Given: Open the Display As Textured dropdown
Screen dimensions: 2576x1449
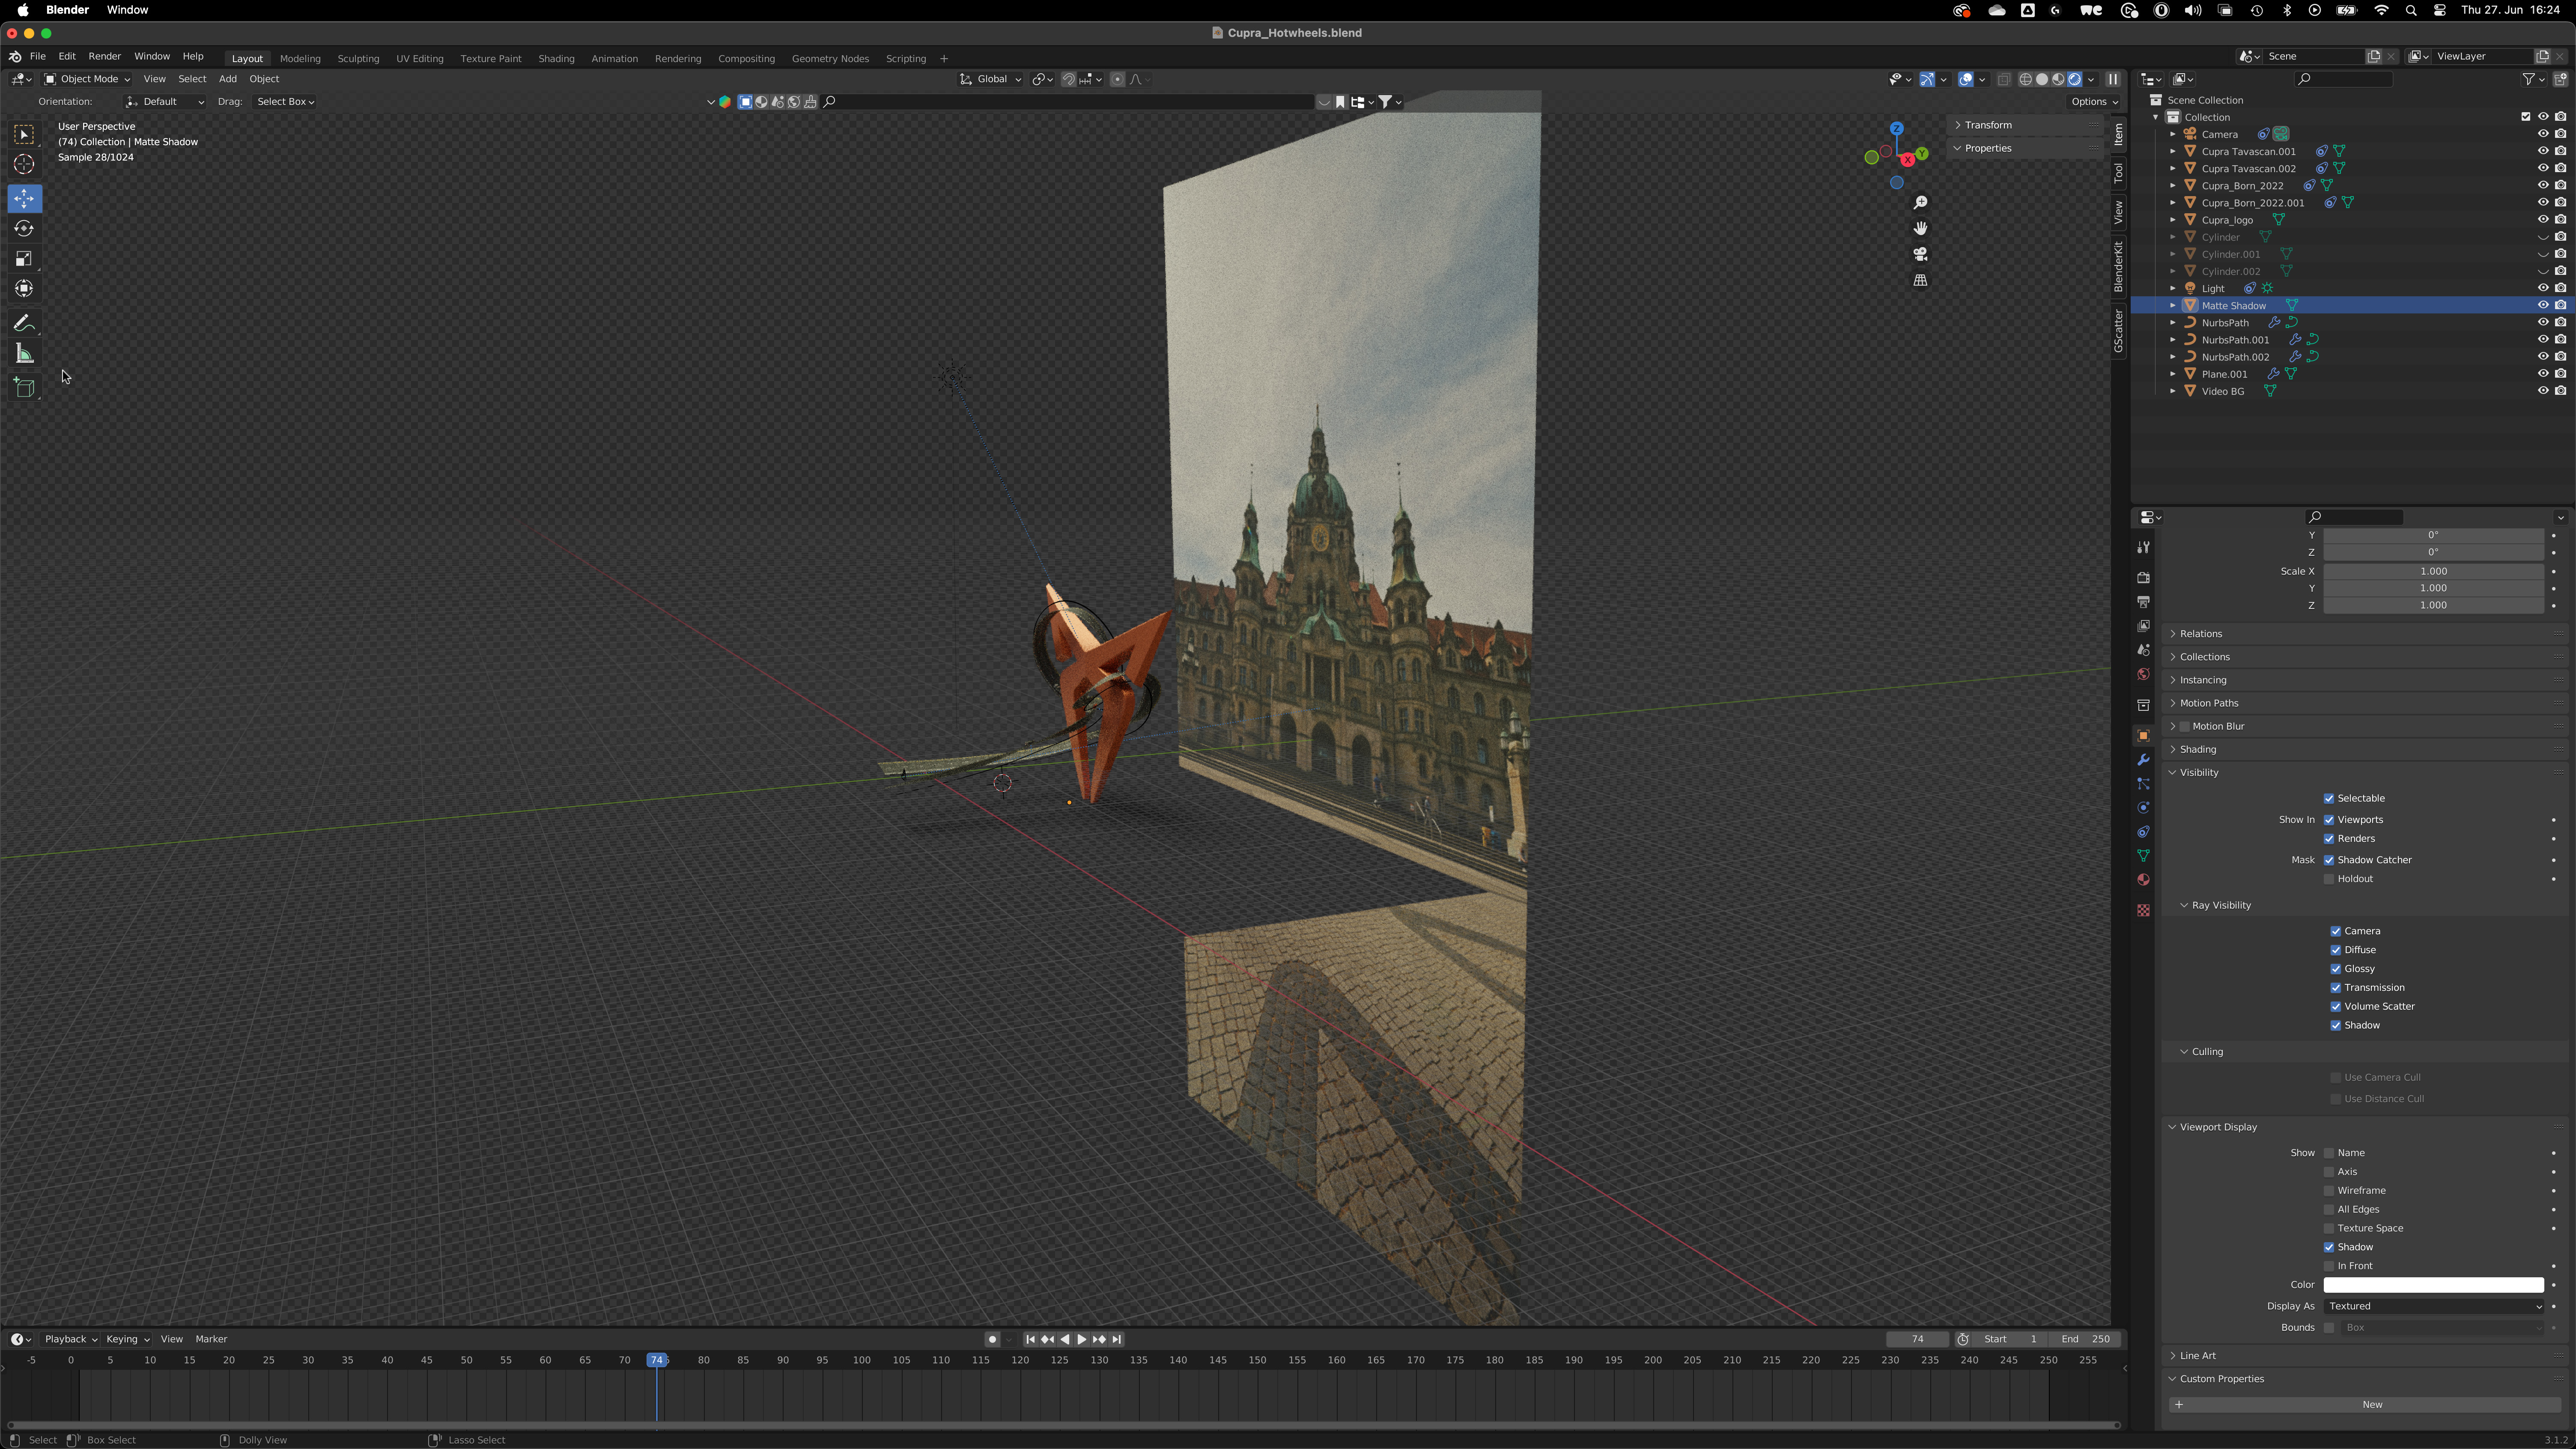Looking at the screenshot, I should click(2433, 1306).
